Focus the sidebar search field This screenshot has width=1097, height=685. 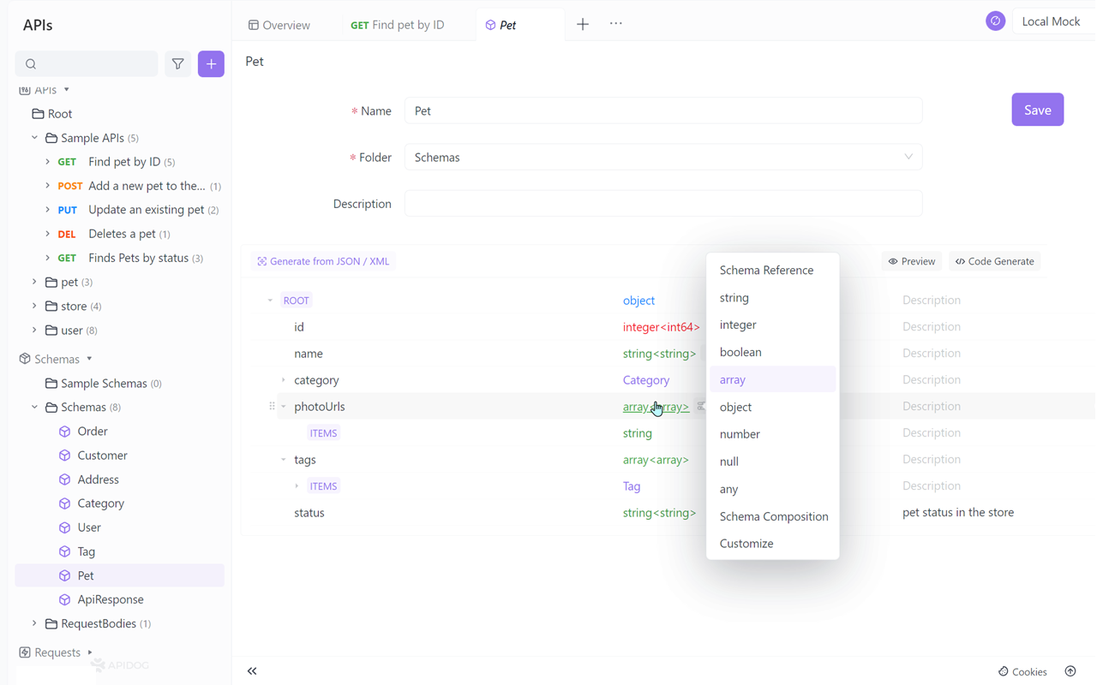87,64
